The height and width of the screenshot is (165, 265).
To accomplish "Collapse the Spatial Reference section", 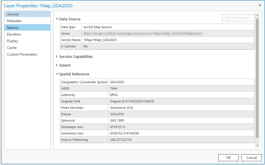I will (57, 74).
